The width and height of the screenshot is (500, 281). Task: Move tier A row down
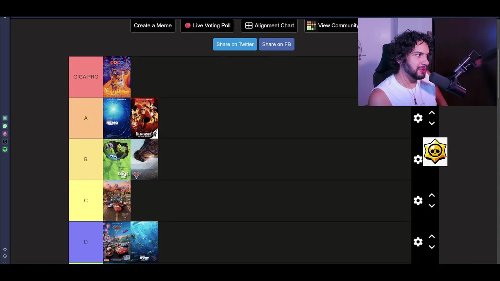432,123
